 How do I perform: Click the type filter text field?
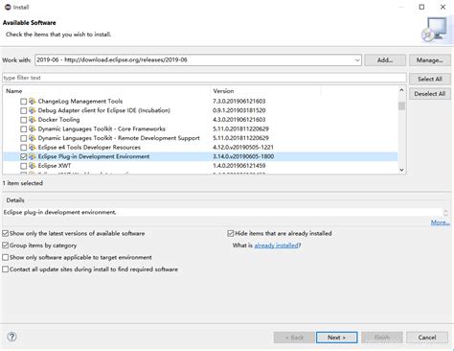coord(204,78)
